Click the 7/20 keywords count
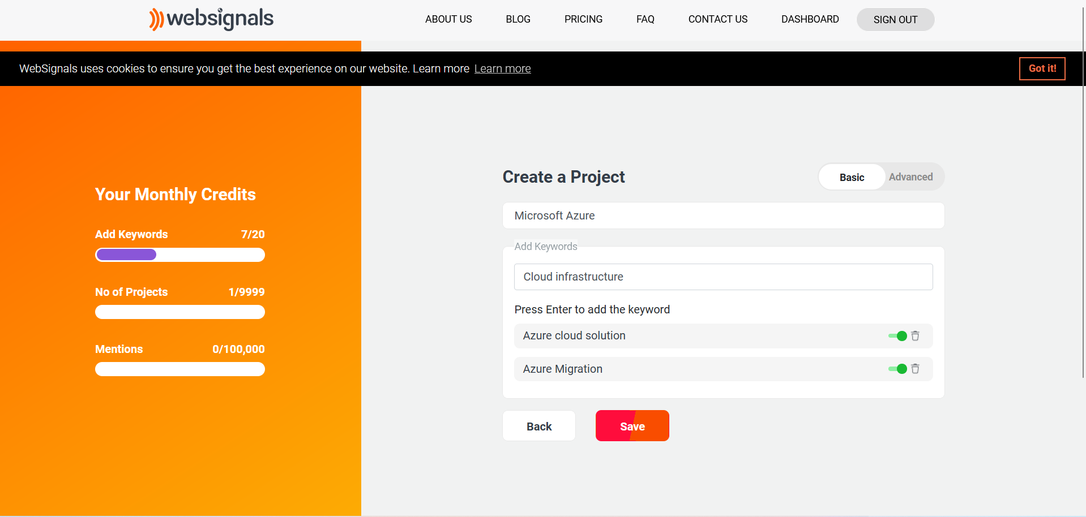 point(253,234)
